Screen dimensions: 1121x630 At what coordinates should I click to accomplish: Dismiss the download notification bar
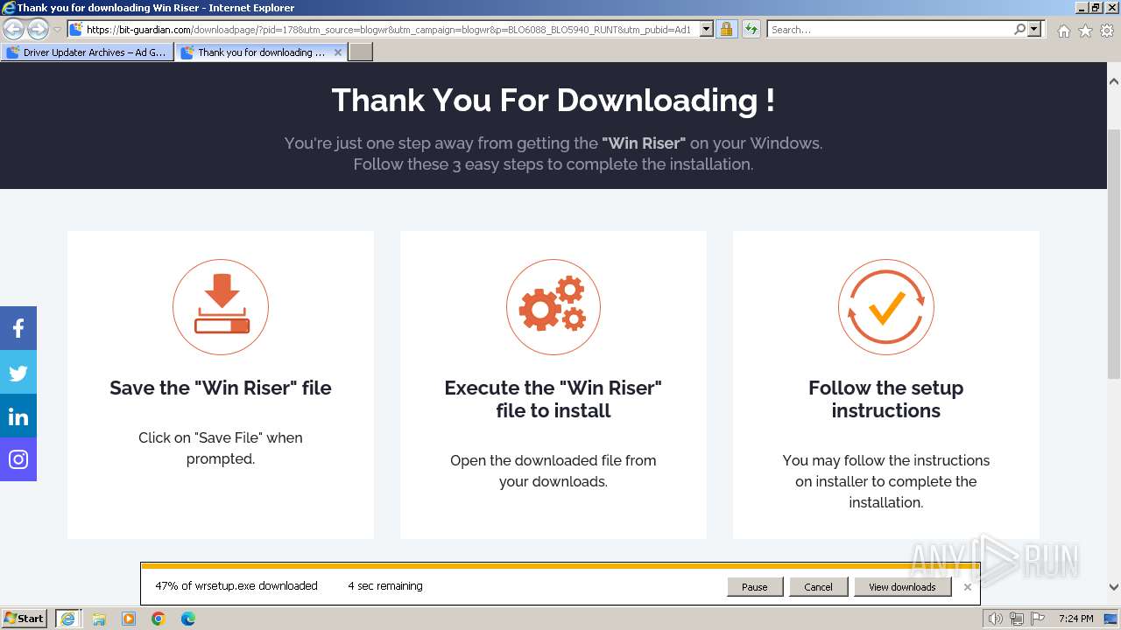pos(967,587)
